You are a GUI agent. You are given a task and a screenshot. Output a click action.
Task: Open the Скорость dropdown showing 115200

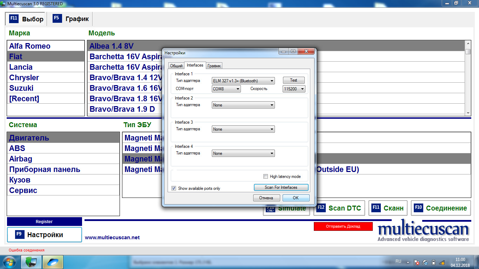(294, 89)
